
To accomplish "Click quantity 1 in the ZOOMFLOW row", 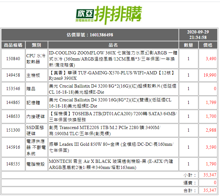I will 188,59.
